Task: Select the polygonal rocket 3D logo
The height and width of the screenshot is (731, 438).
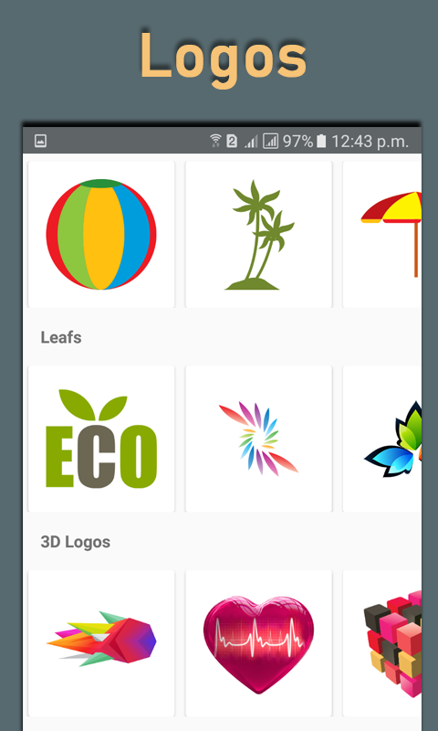Action: [x=101, y=643]
